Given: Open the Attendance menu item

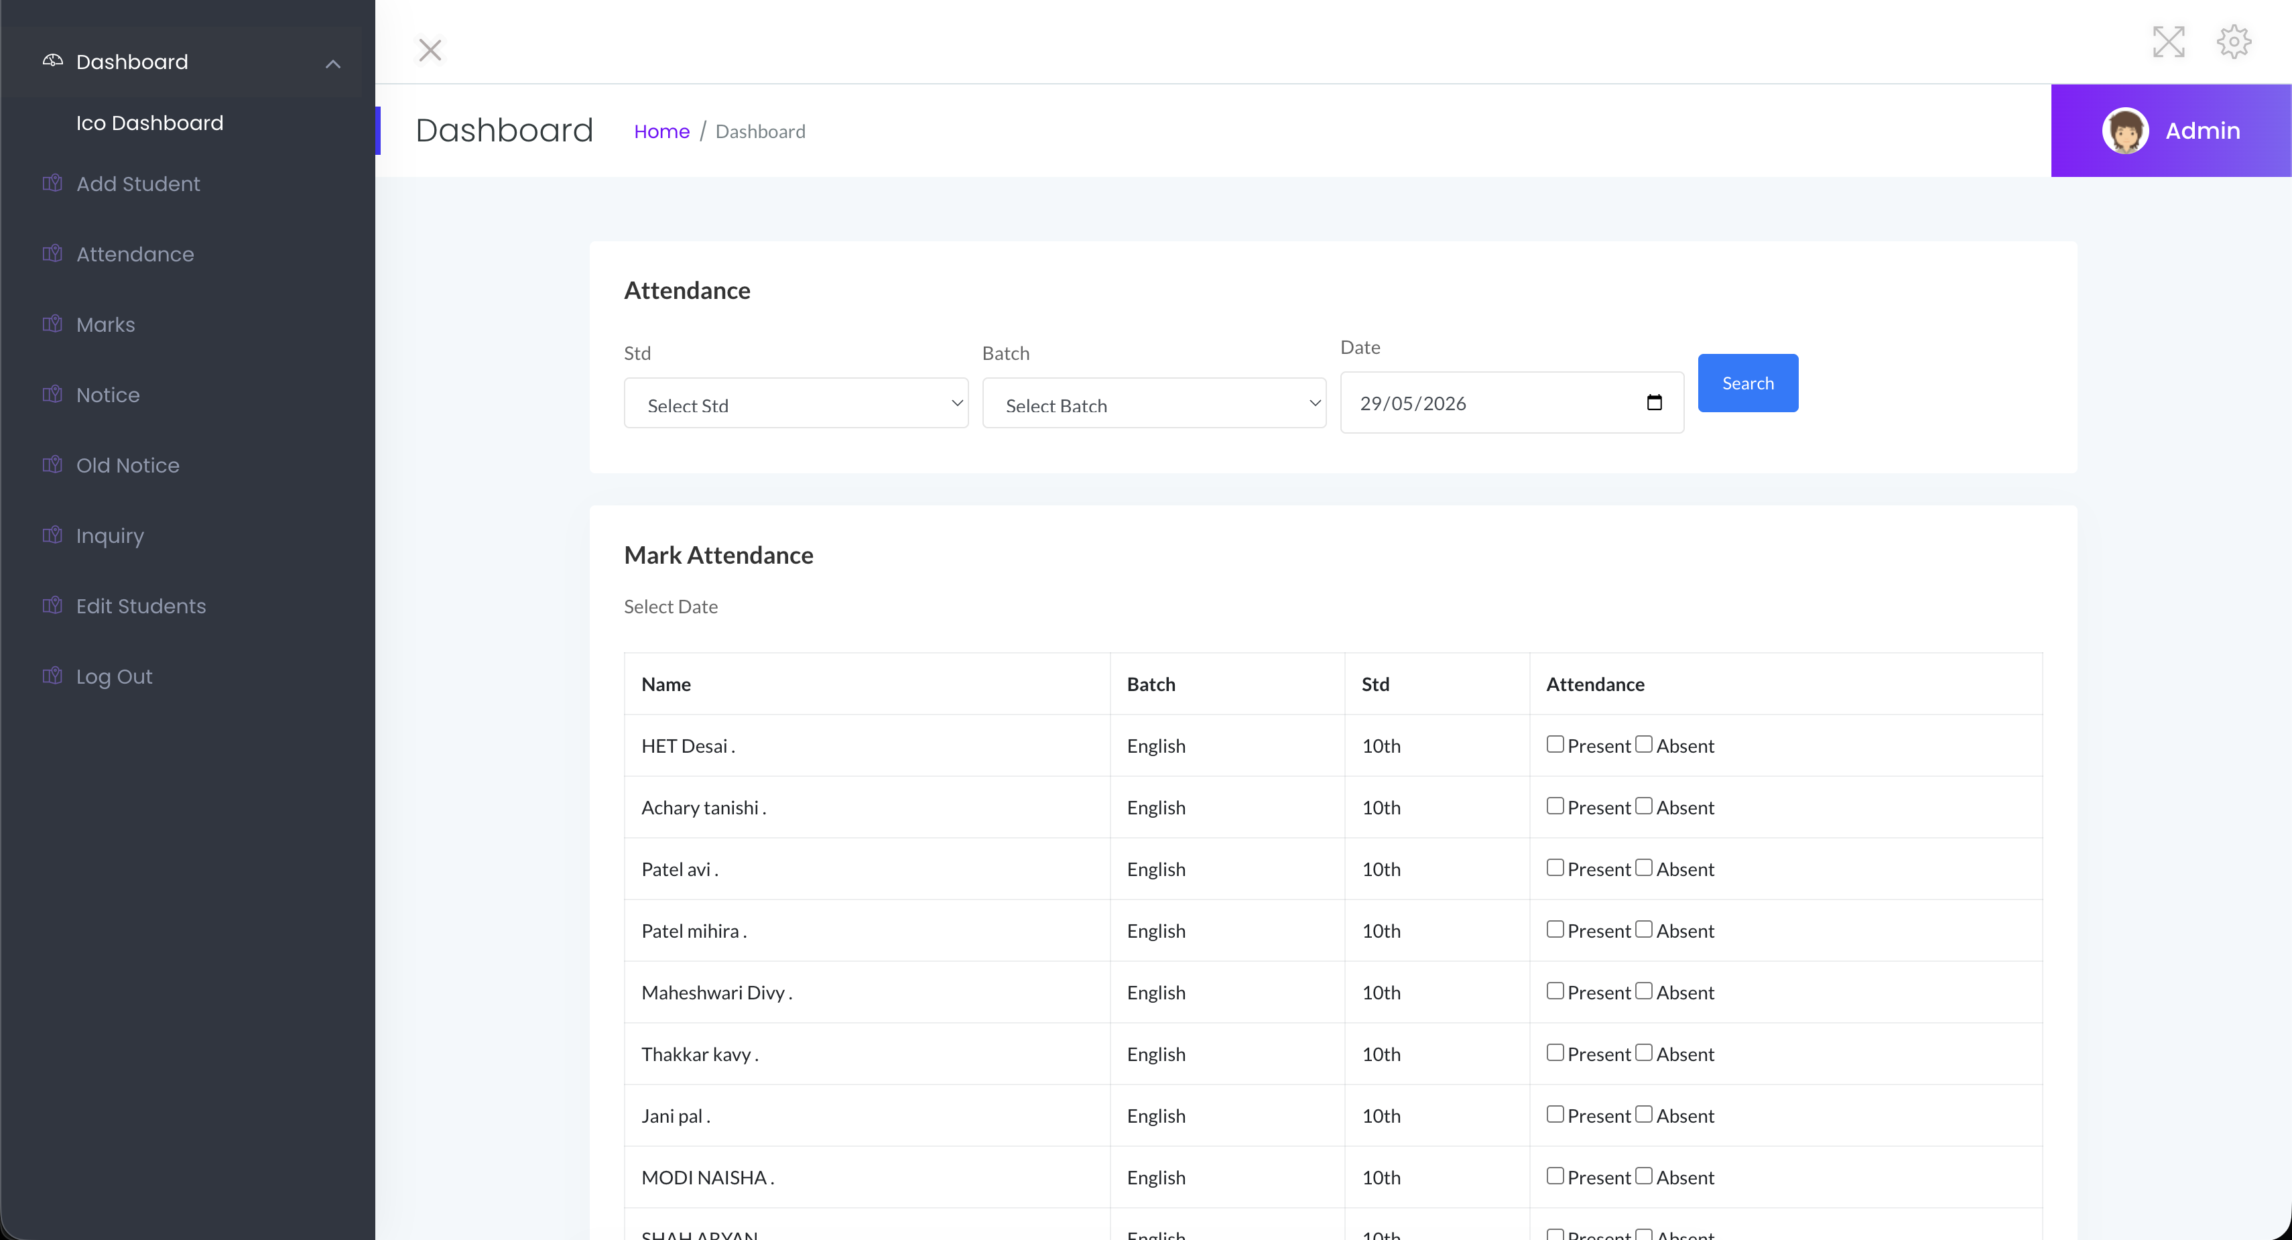Looking at the screenshot, I should point(134,253).
